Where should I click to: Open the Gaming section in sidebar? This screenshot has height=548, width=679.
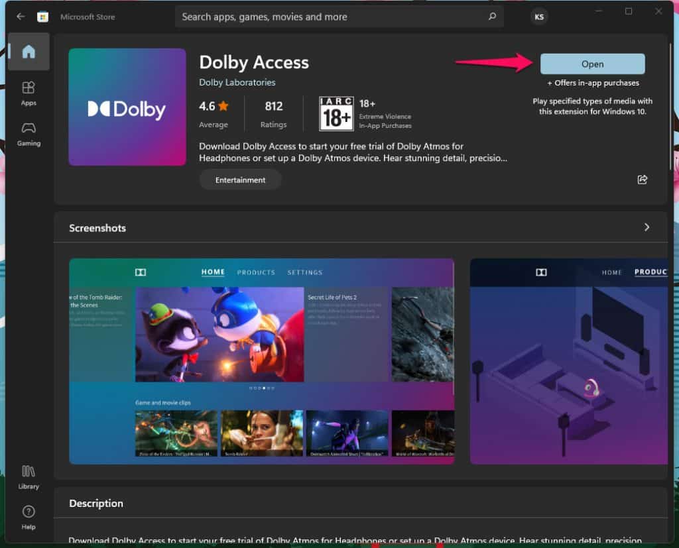click(29, 135)
